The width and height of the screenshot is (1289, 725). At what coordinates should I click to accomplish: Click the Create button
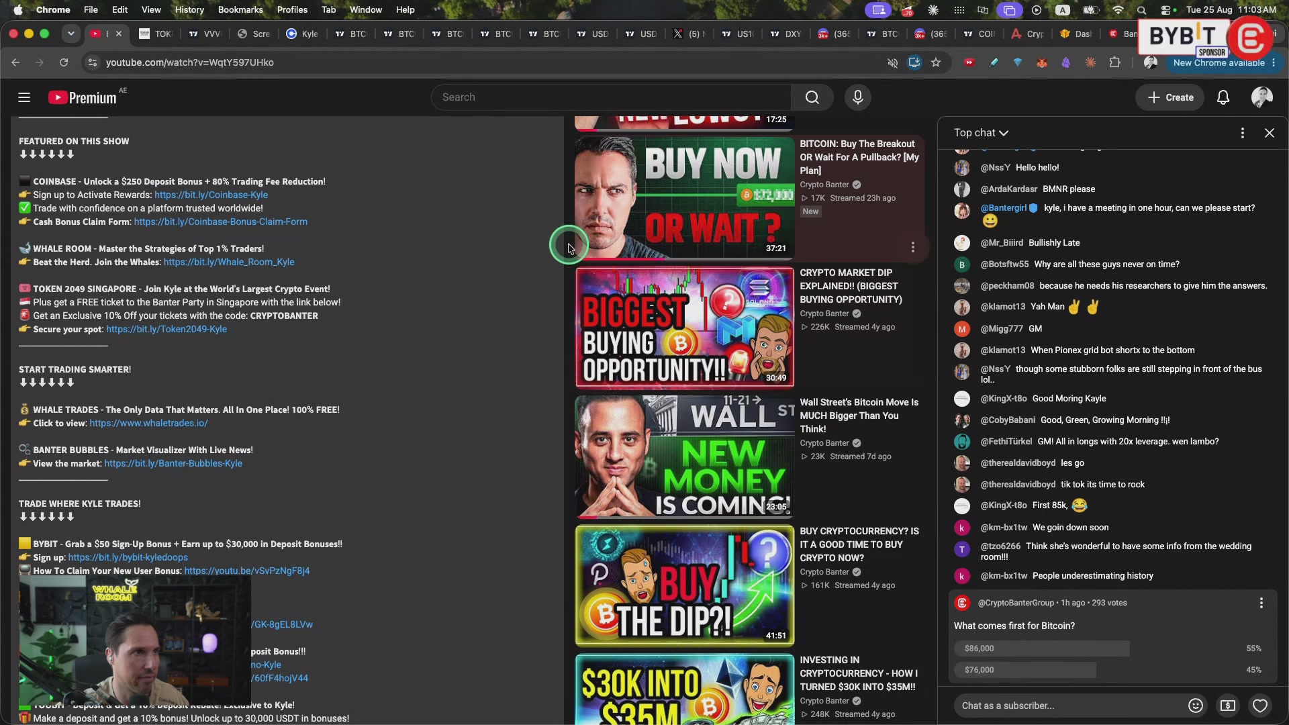(x=1170, y=97)
